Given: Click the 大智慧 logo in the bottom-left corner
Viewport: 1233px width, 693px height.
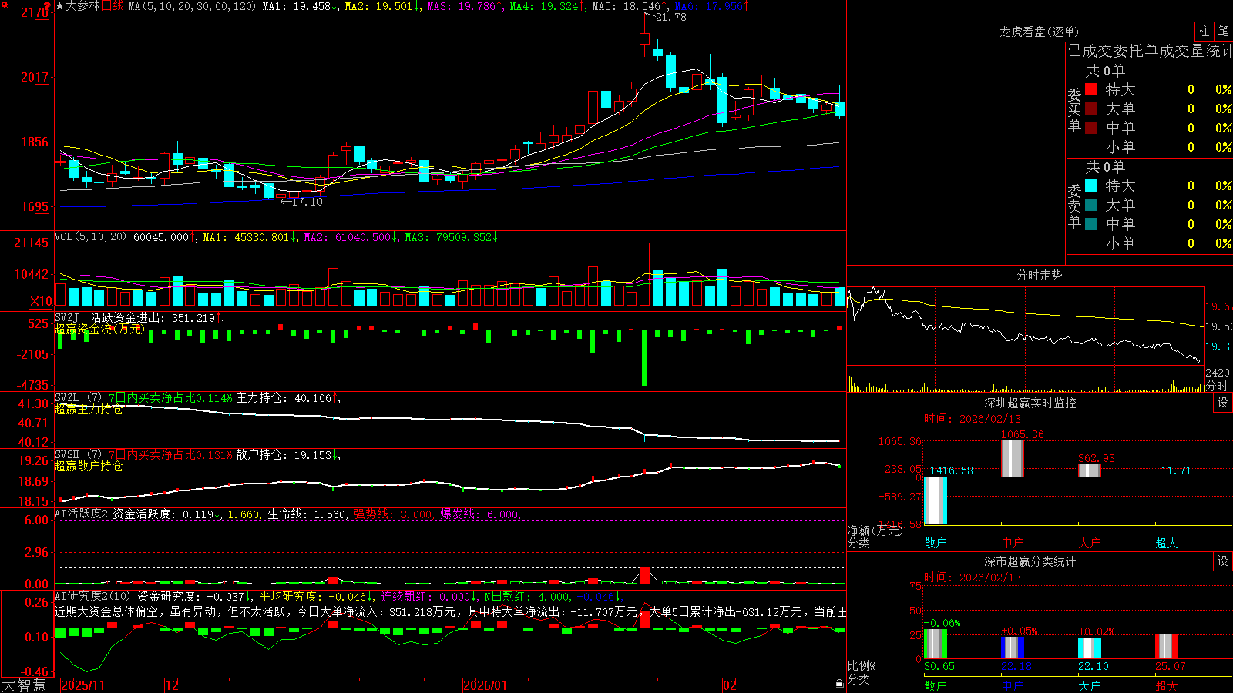Looking at the screenshot, I should click(24, 685).
